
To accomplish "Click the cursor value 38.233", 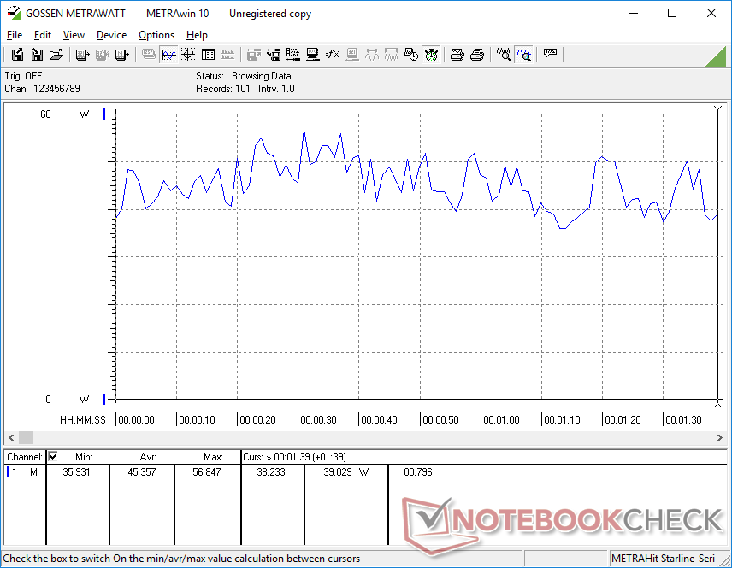I will [x=271, y=472].
